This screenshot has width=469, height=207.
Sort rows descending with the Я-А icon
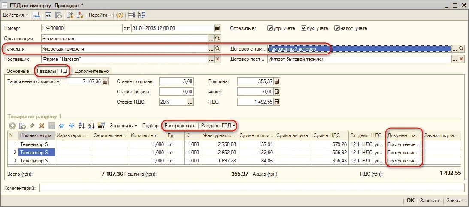(91, 126)
